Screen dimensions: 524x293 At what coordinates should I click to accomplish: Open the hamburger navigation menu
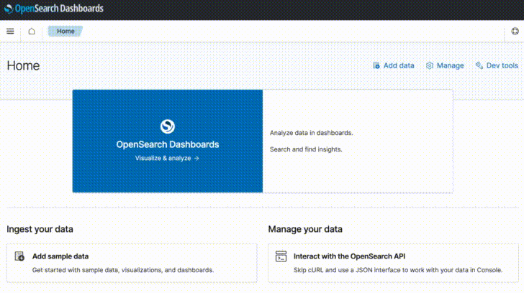(x=10, y=32)
